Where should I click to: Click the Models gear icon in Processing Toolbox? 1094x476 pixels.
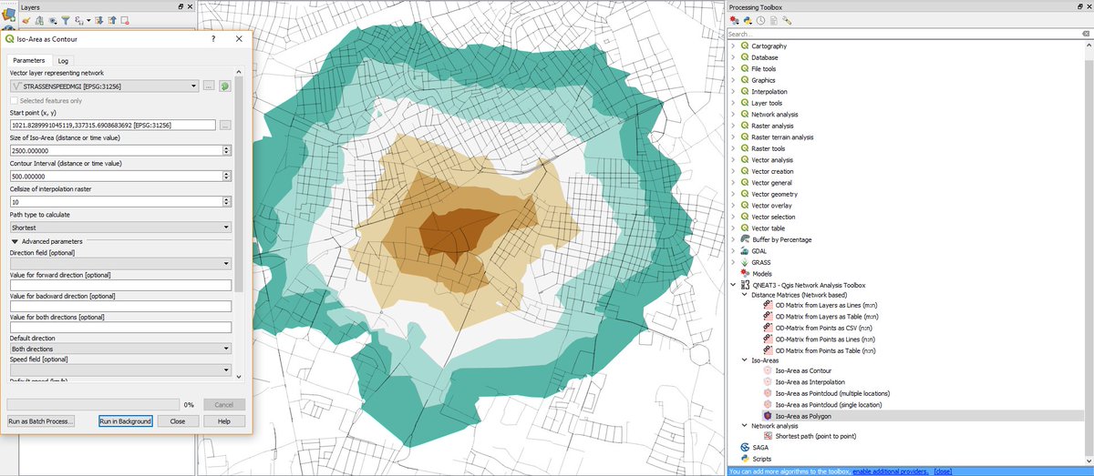[734, 20]
